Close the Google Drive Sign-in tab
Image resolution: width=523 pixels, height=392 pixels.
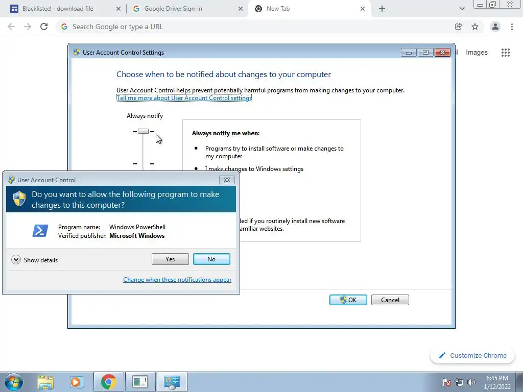coord(241,9)
